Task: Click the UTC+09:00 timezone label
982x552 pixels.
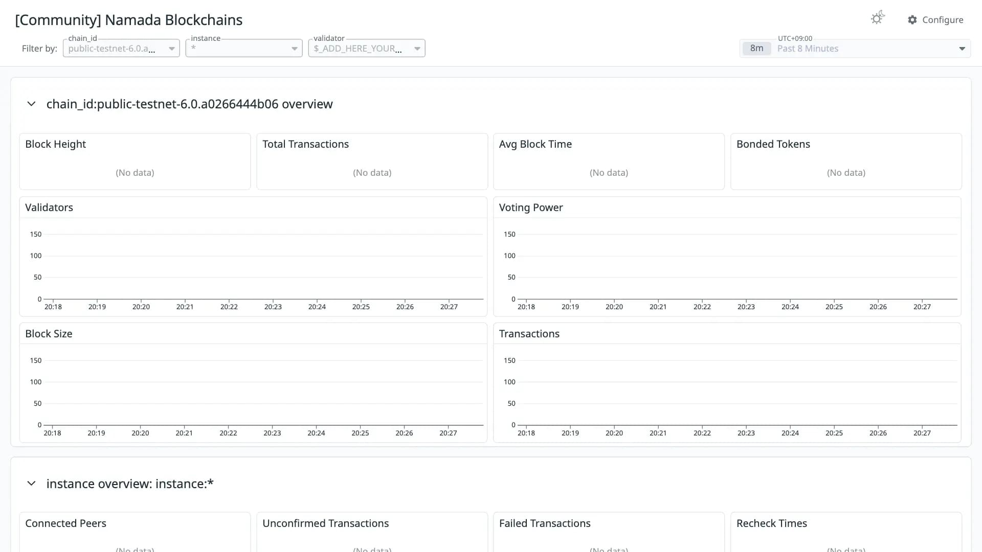Action: [x=795, y=39]
